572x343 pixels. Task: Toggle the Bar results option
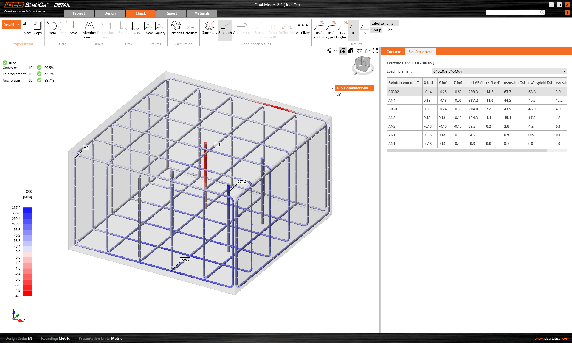389,30
